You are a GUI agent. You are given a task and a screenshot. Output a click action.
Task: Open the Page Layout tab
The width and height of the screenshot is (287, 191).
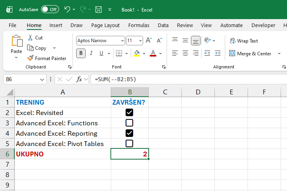point(105,25)
